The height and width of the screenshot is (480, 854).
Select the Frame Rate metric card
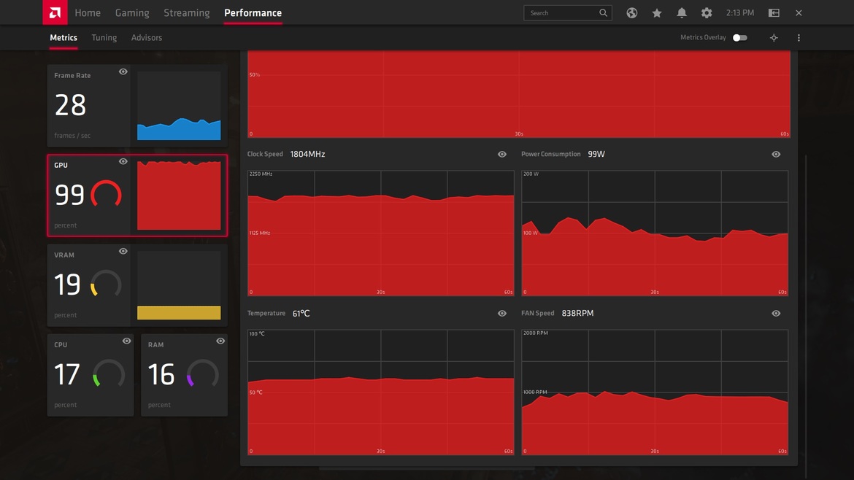[x=137, y=106]
